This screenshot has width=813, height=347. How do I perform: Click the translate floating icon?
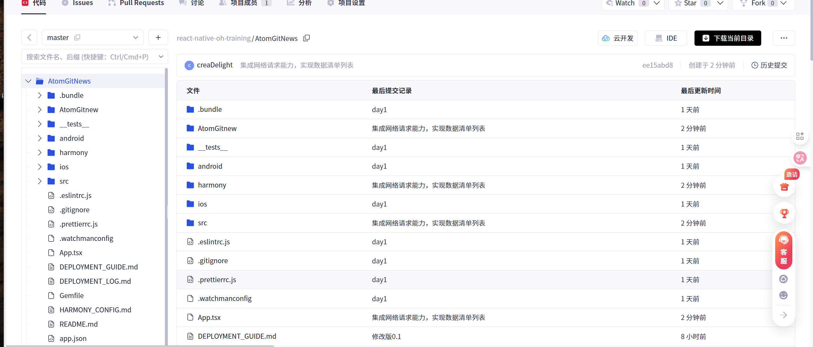coord(800,158)
